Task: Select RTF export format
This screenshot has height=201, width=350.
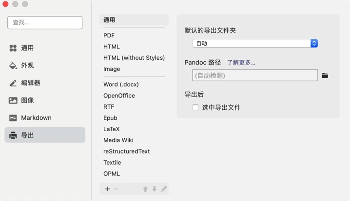Action: 134,107
